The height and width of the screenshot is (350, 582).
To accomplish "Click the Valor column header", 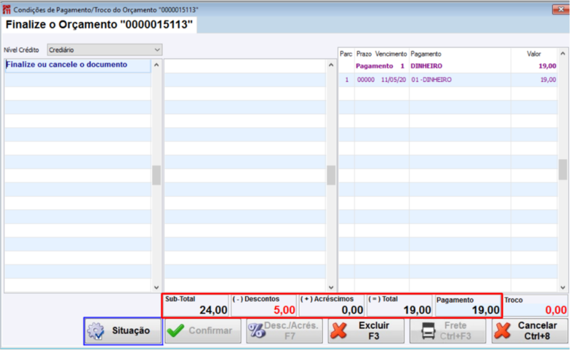I will pyautogui.click(x=534, y=54).
